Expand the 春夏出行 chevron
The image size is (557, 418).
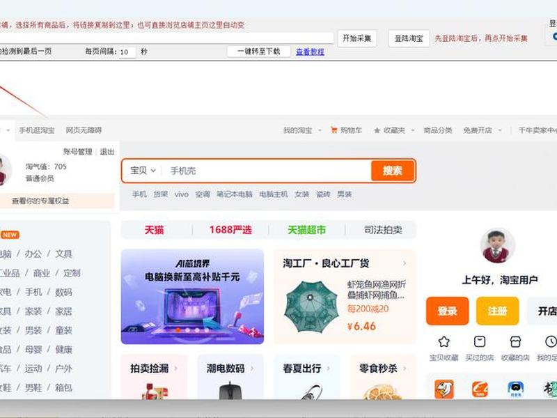(x=328, y=369)
